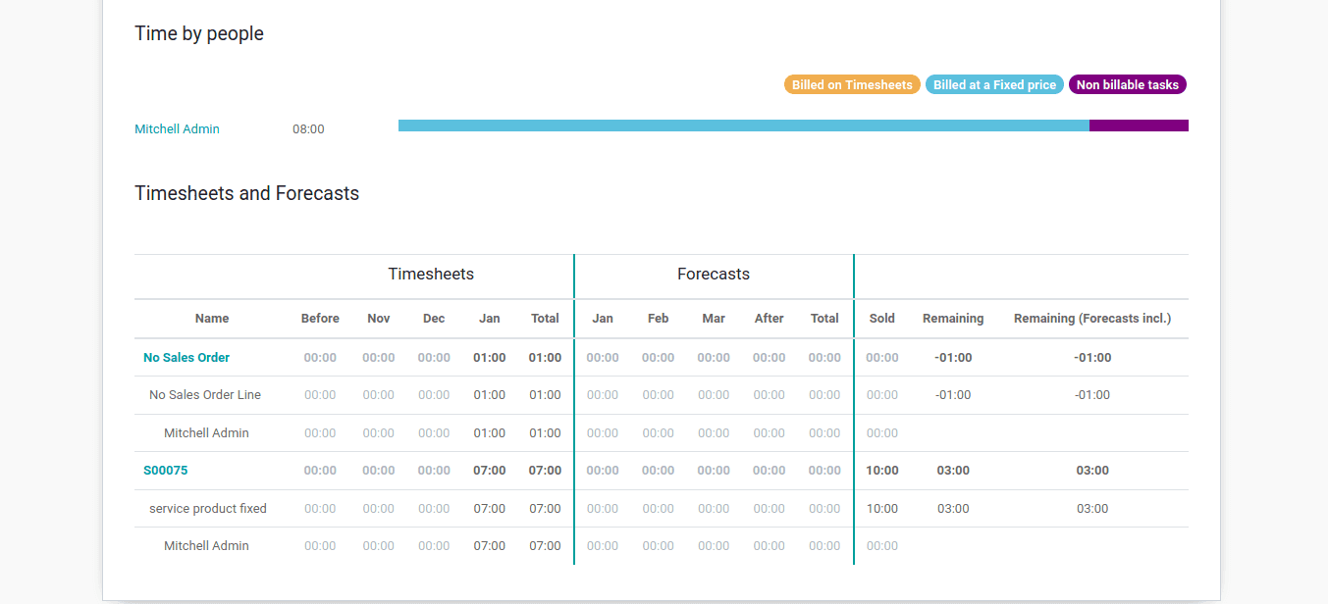This screenshot has width=1328, height=604.
Task: Click the Nov column header
Action: click(x=379, y=319)
